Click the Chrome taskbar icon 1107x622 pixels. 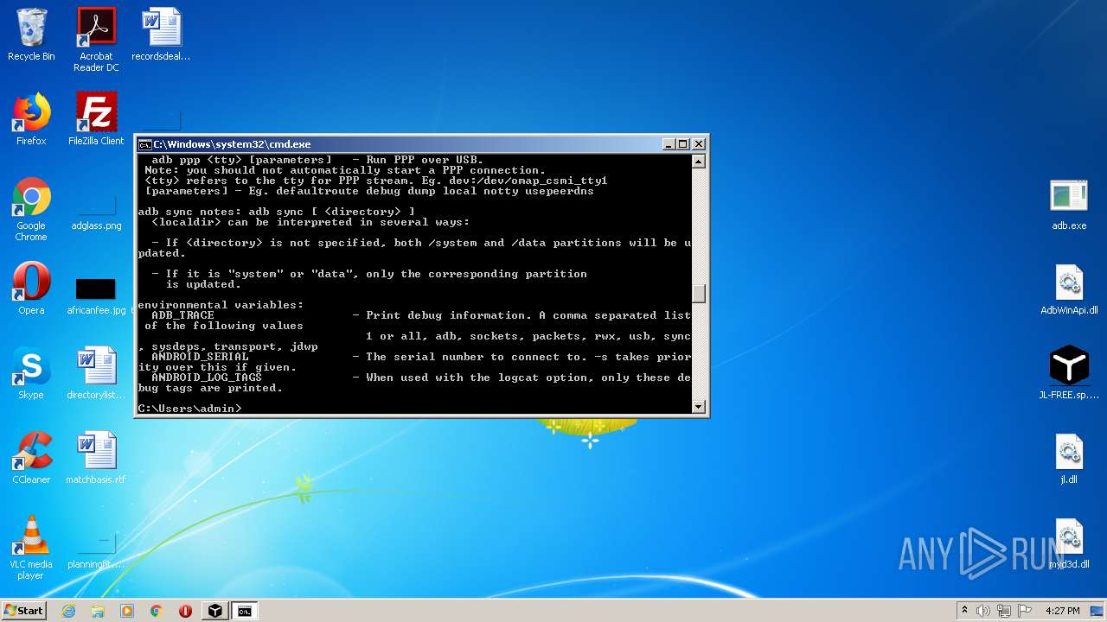[157, 611]
